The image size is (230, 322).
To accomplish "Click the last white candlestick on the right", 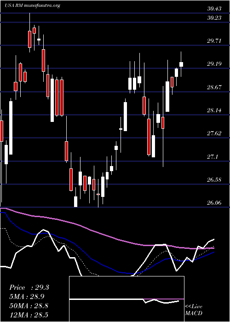I will (181, 64).
